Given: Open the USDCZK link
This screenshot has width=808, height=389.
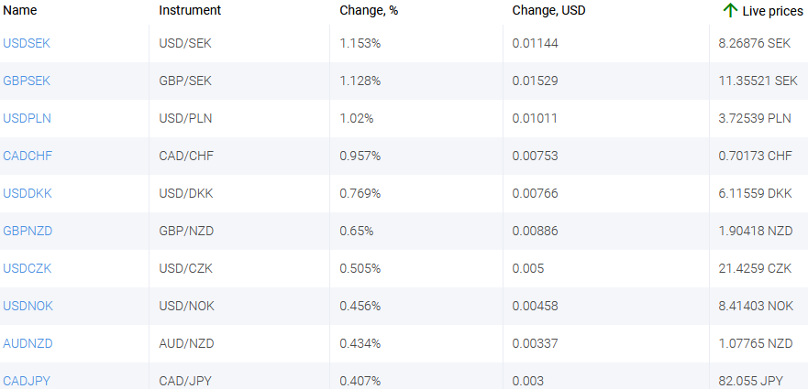Looking at the screenshot, I should click(27, 268).
